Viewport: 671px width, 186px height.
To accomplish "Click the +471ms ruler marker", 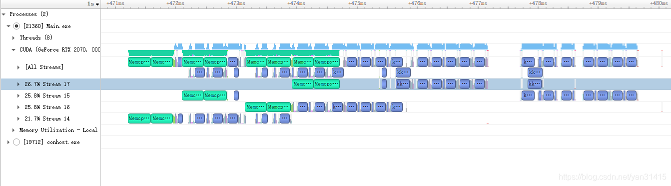I will [x=115, y=3].
